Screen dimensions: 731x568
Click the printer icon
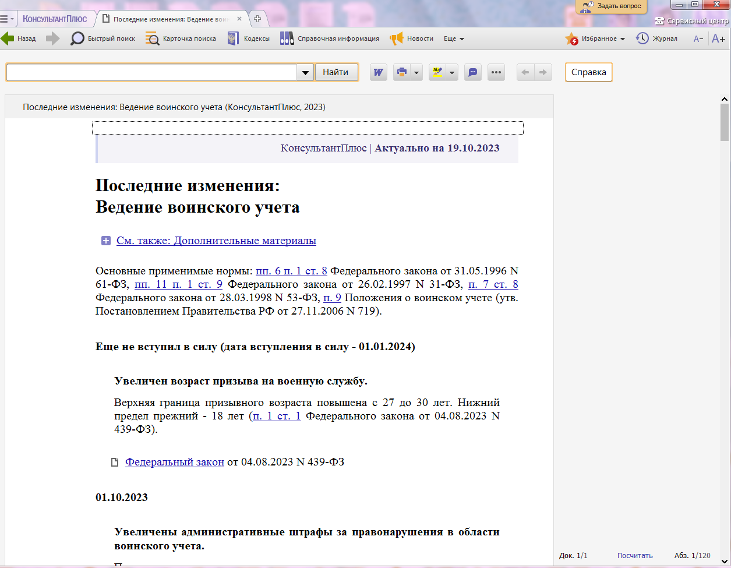coord(401,72)
